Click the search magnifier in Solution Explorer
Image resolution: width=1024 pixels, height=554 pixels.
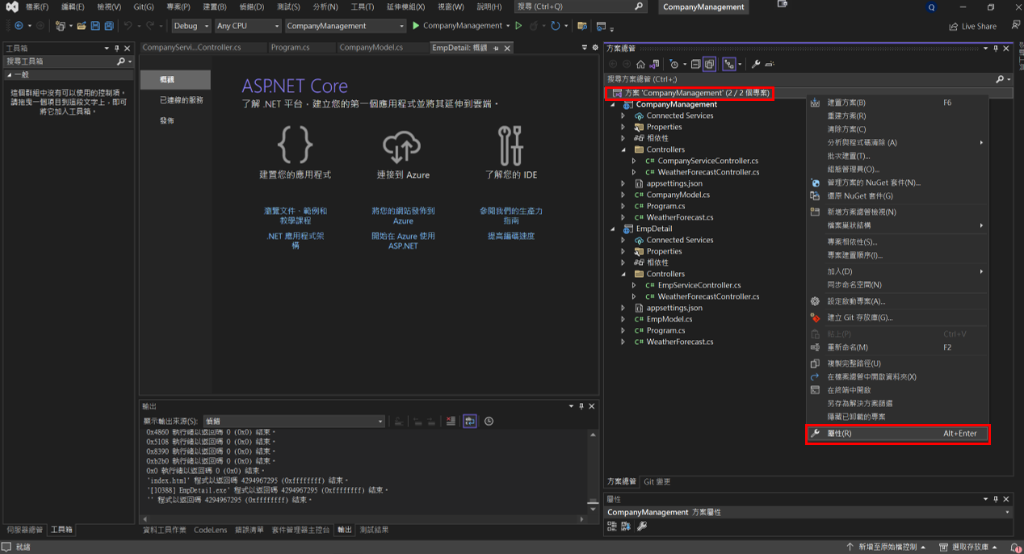1000,79
